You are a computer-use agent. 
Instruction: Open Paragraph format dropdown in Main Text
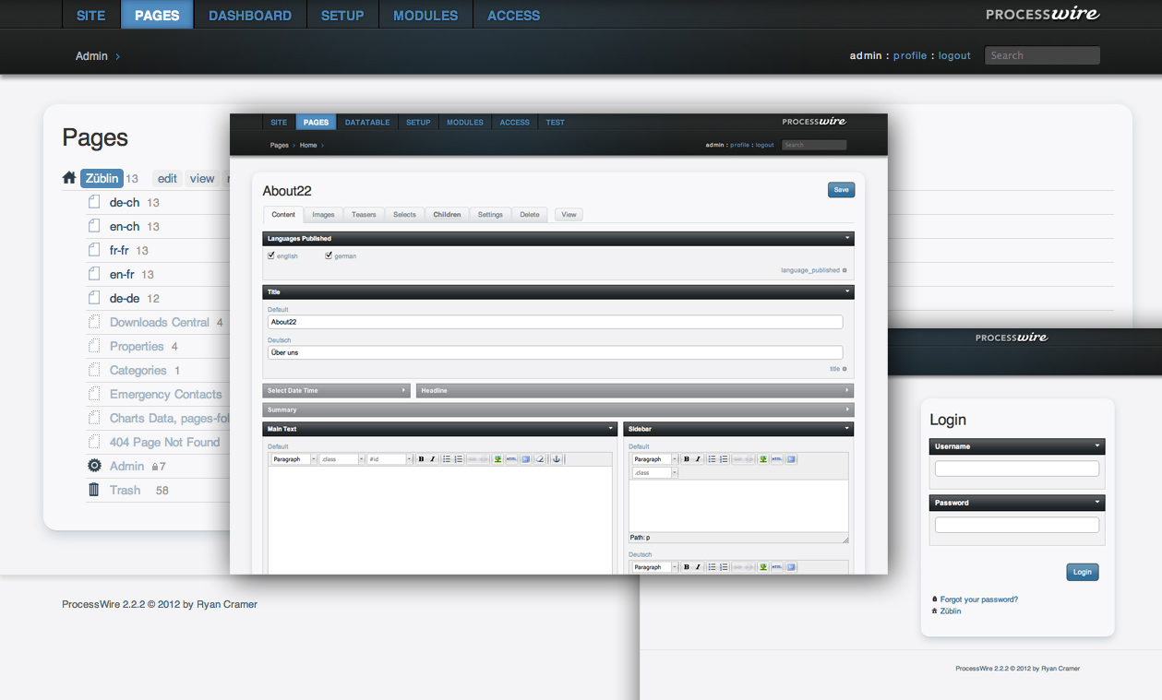click(x=293, y=459)
